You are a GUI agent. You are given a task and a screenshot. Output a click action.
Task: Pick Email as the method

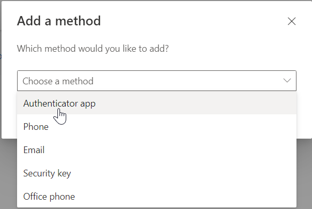pos(157,150)
